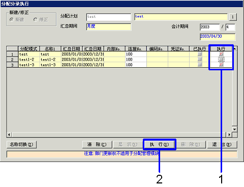Screen dimensions: 244x187
Task: Click the 分配模式 column header
Action: (29, 49)
